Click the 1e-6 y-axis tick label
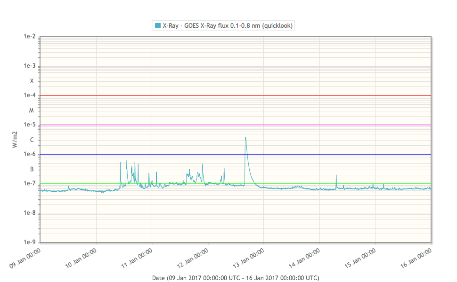The image size is (457, 282). 29,155
